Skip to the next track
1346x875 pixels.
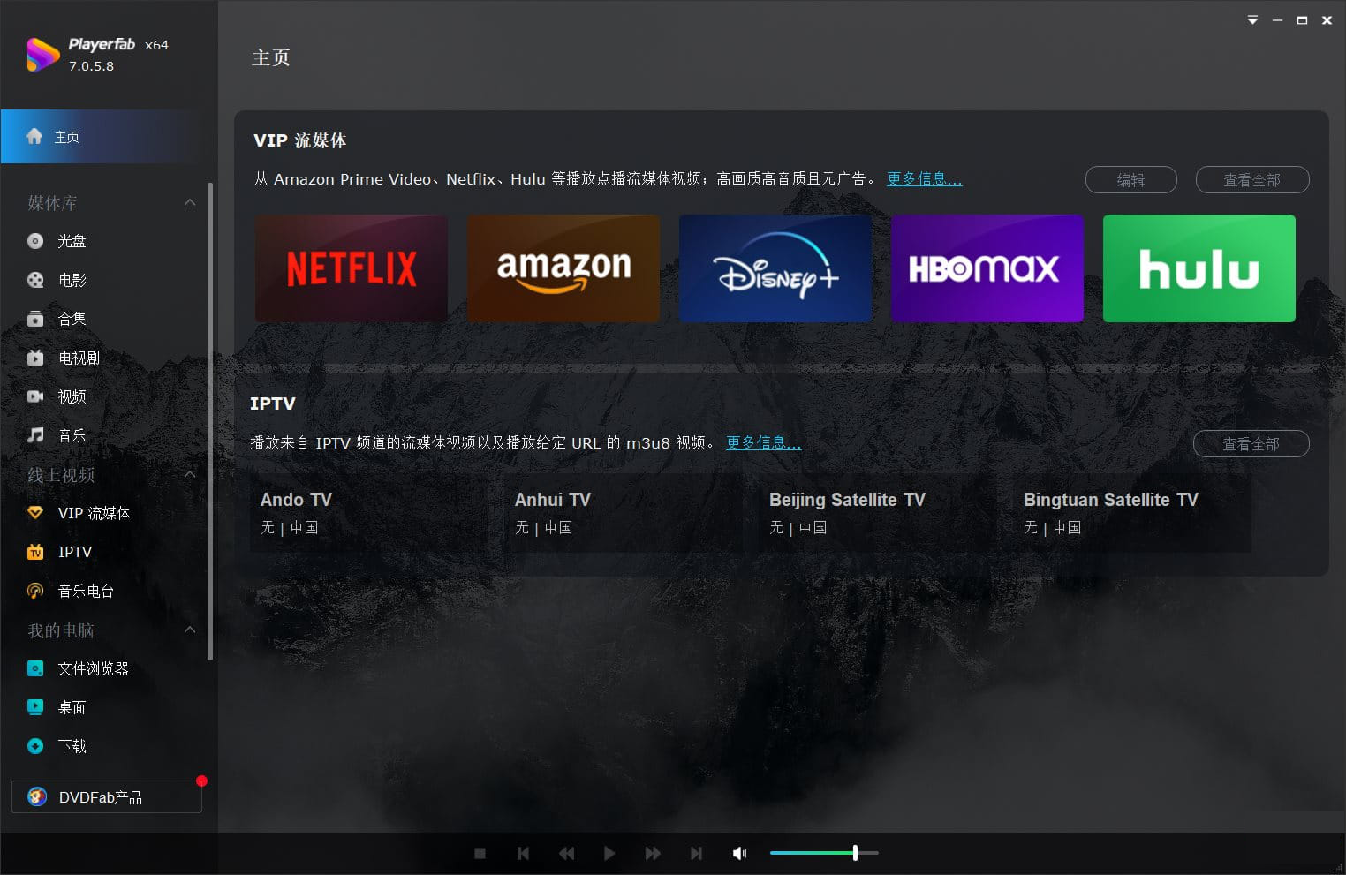(x=696, y=853)
